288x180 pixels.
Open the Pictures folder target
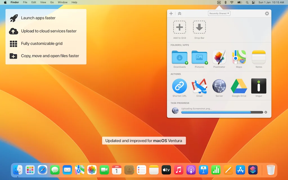(199, 57)
